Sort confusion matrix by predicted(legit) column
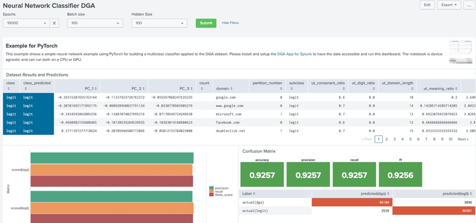Viewport: 476px width, 223px height. click(434, 194)
